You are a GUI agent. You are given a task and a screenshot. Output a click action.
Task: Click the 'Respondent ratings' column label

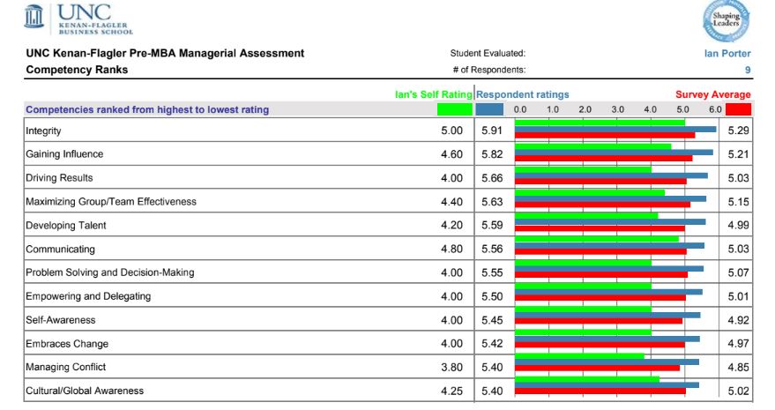523,94
